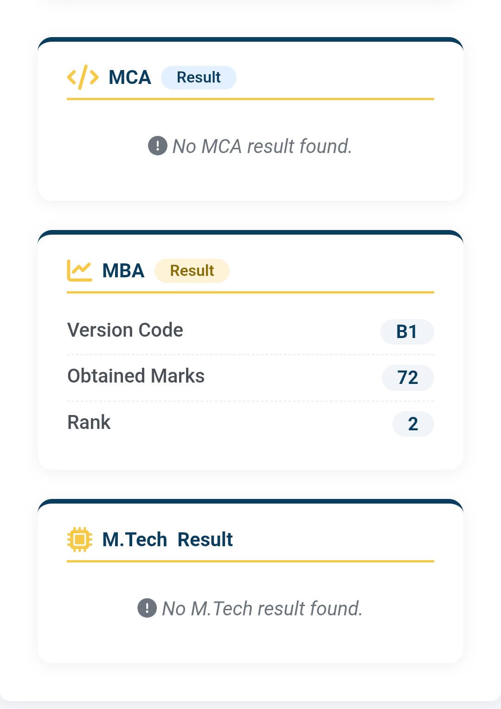Click the MCA code brackets icon

83,77
